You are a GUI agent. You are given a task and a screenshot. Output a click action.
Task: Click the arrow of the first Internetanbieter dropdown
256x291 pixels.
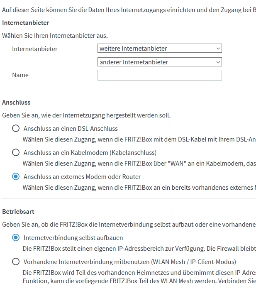[x=218, y=49]
